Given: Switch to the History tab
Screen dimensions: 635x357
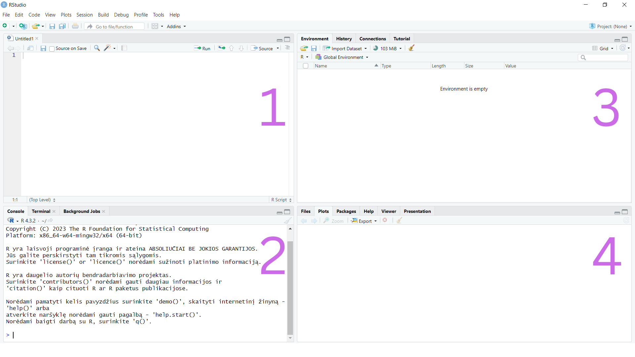Looking at the screenshot, I should tap(344, 39).
